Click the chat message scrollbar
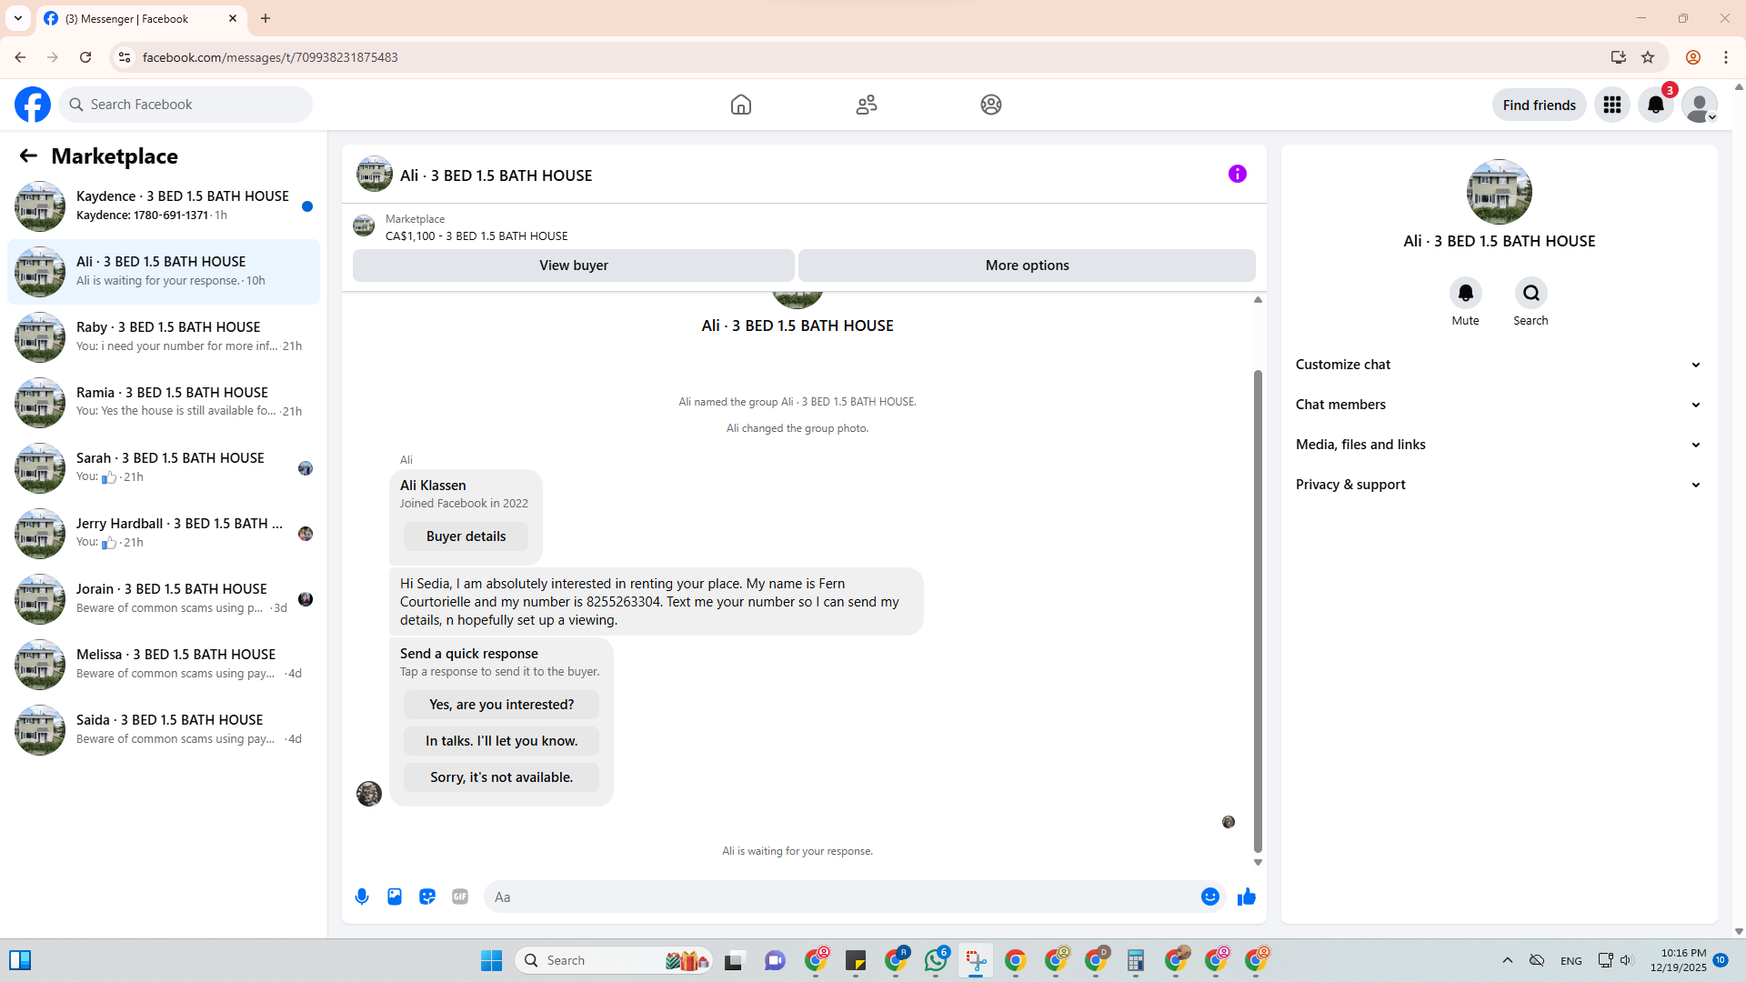 1258,609
